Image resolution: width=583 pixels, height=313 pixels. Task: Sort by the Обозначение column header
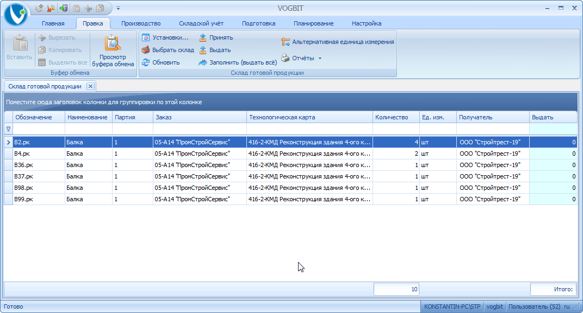39,117
